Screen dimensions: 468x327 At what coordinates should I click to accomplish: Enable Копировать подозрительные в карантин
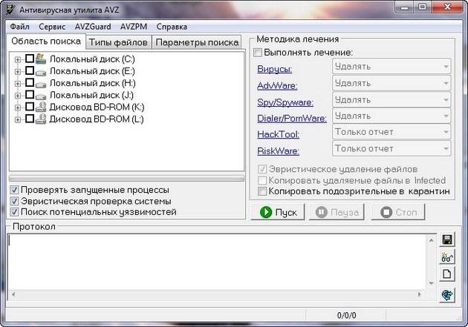262,191
